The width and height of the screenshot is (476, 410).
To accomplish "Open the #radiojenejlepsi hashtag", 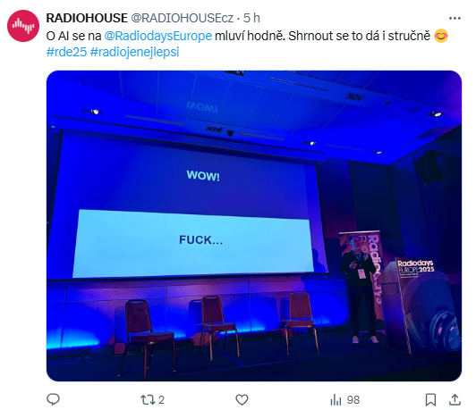I will click(x=135, y=52).
